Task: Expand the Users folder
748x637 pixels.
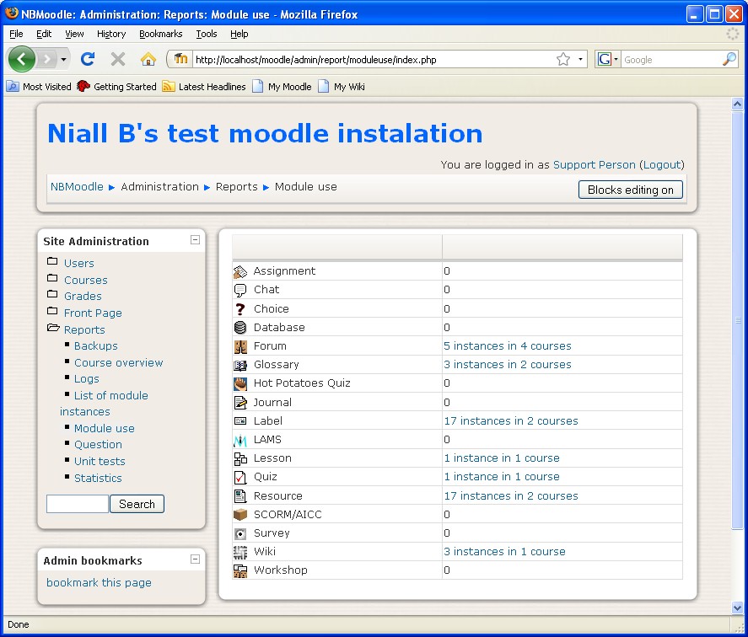Action: point(52,261)
